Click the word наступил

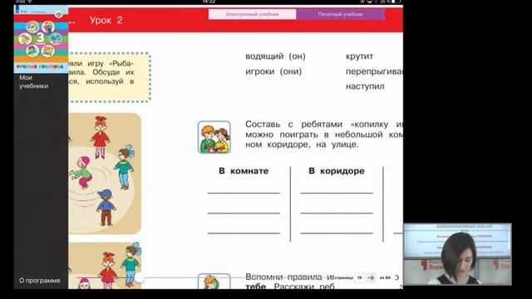(365, 86)
